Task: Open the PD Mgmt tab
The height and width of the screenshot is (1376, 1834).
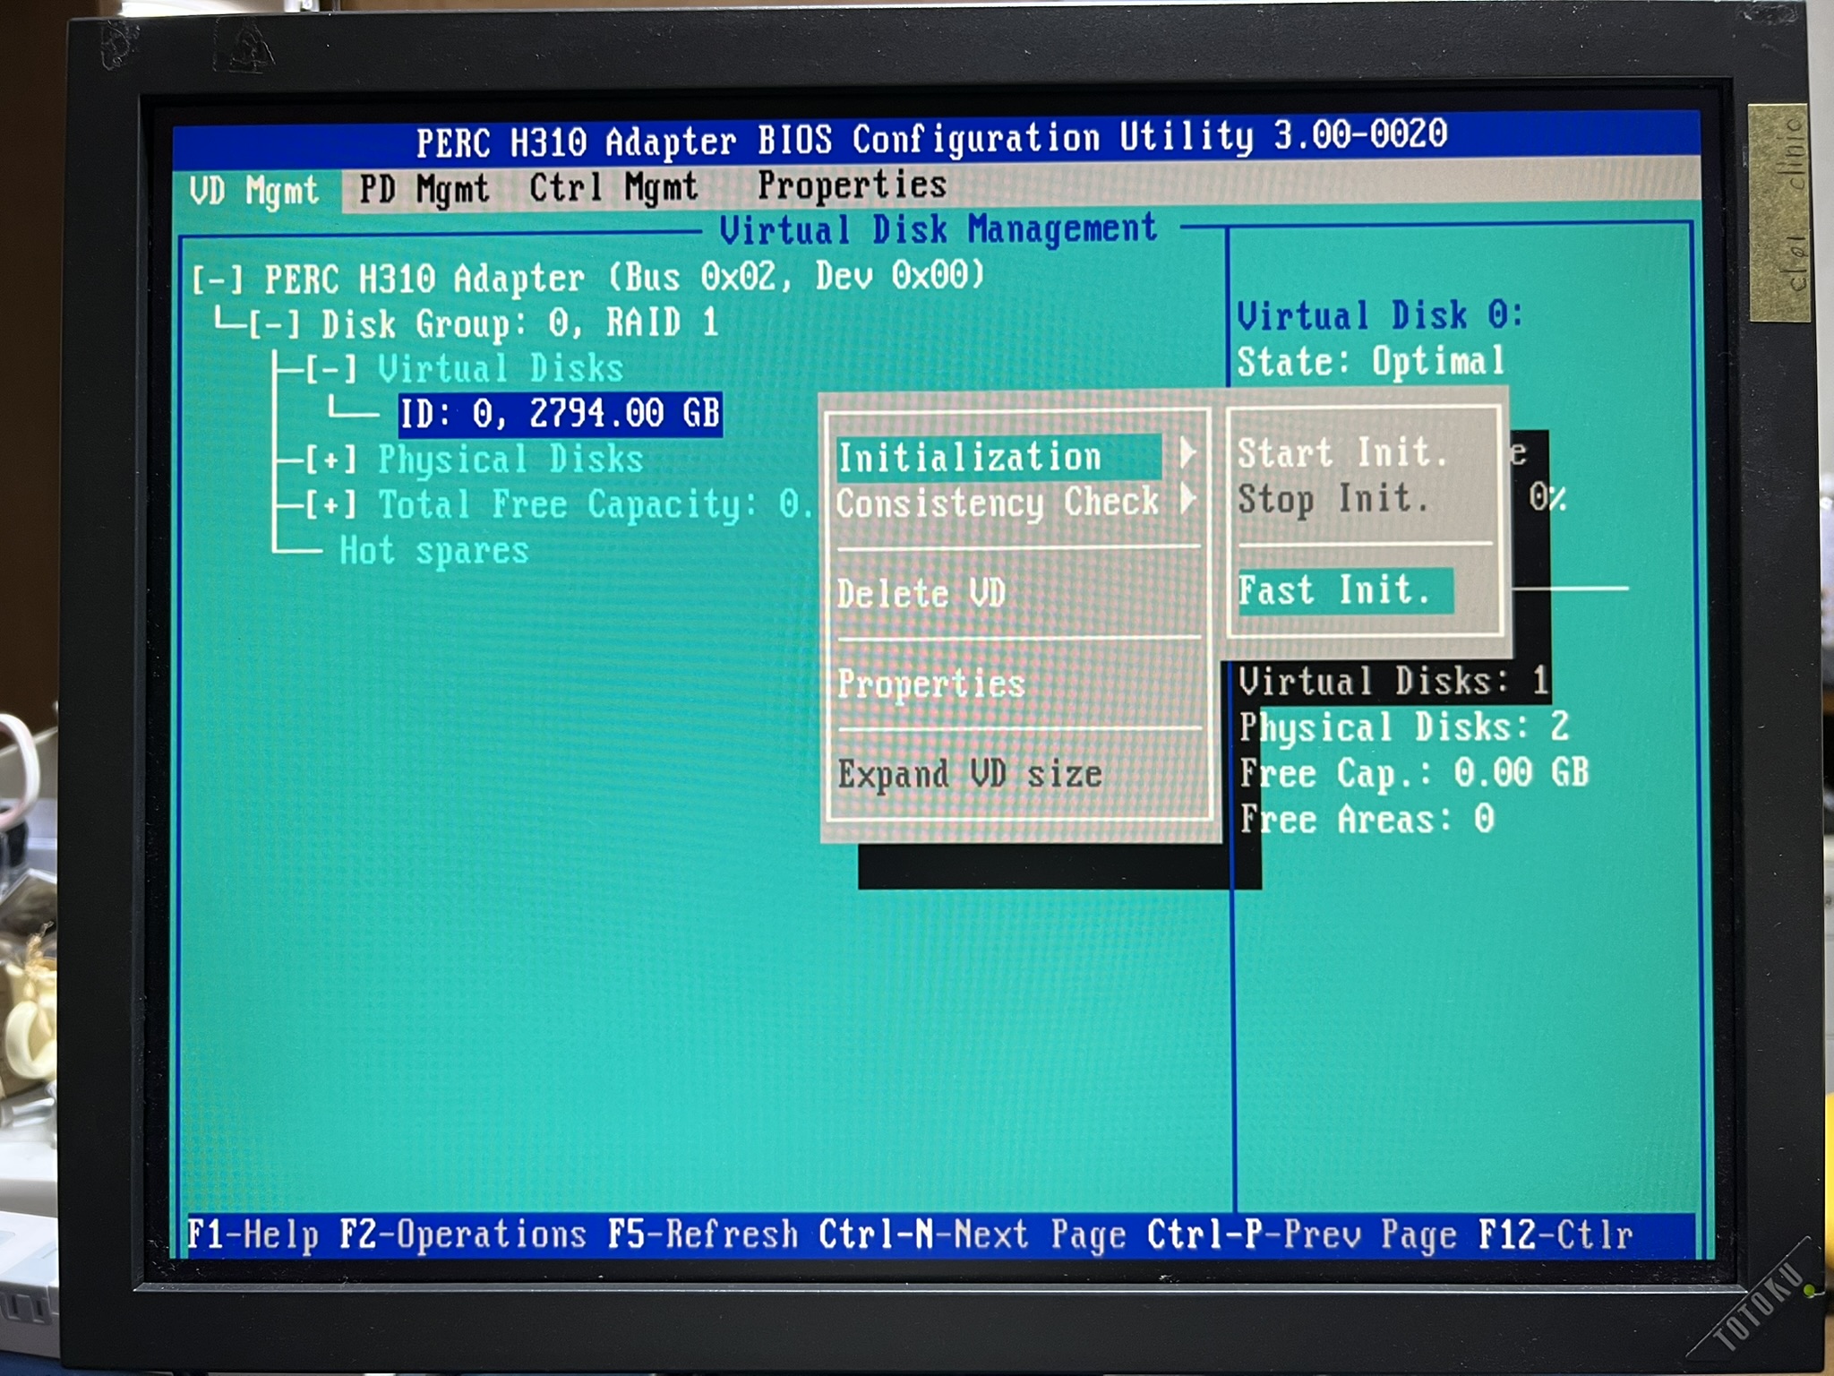Action: pos(424,189)
